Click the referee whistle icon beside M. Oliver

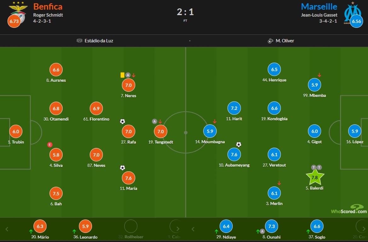point(270,41)
